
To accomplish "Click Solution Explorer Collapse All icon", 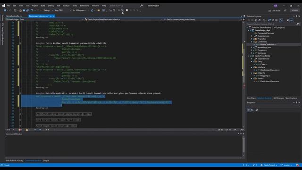I will [273, 20].
